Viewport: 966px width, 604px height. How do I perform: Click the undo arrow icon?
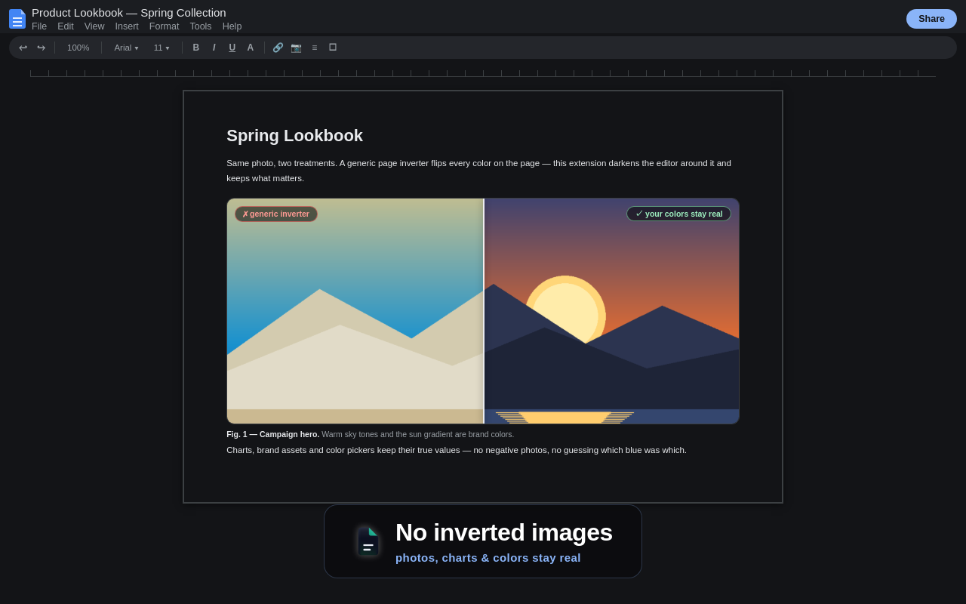23,48
